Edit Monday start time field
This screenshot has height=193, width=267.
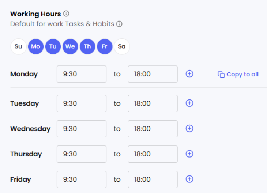(x=81, y=74)
